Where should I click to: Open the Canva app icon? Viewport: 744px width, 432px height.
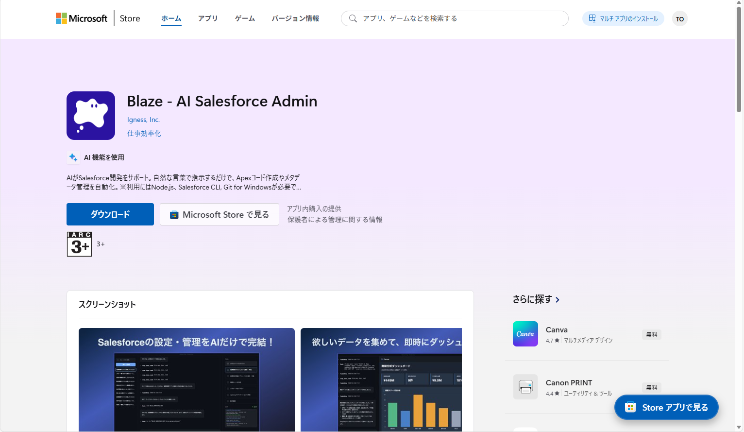click(x=525, y=334)
